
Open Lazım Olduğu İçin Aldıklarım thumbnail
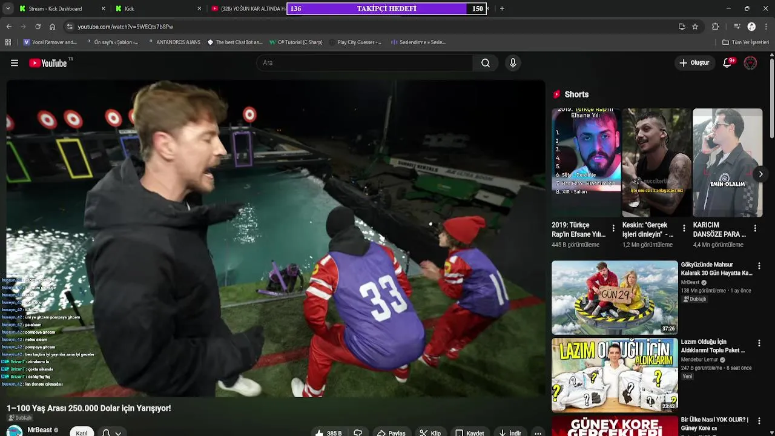pos(615,375)
